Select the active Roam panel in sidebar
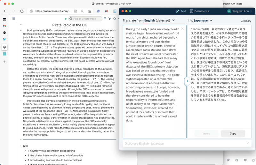 [4, 47]
